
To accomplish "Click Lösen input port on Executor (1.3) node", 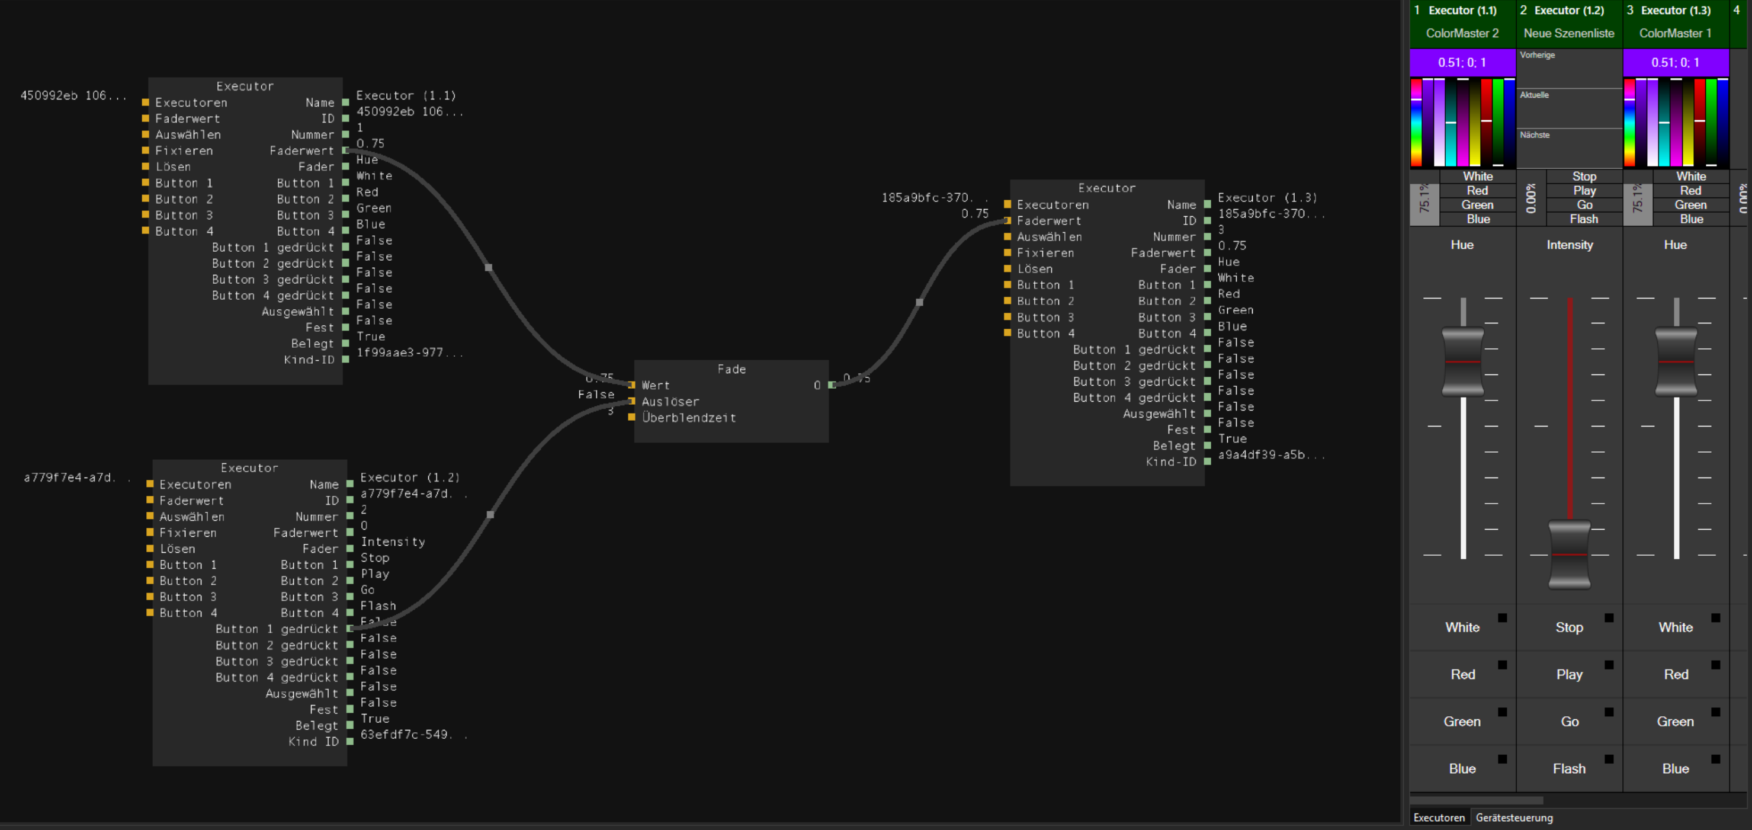I will point(1007,269).
